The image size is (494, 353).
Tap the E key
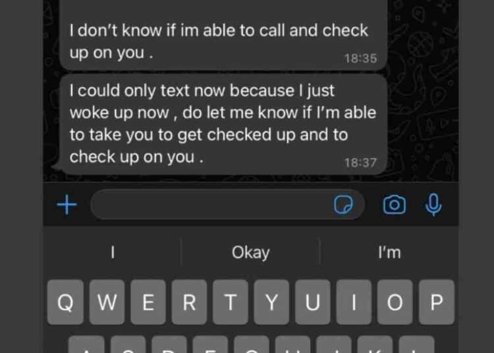(148, 302)
